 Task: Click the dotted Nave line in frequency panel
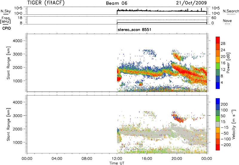[162, 20]
